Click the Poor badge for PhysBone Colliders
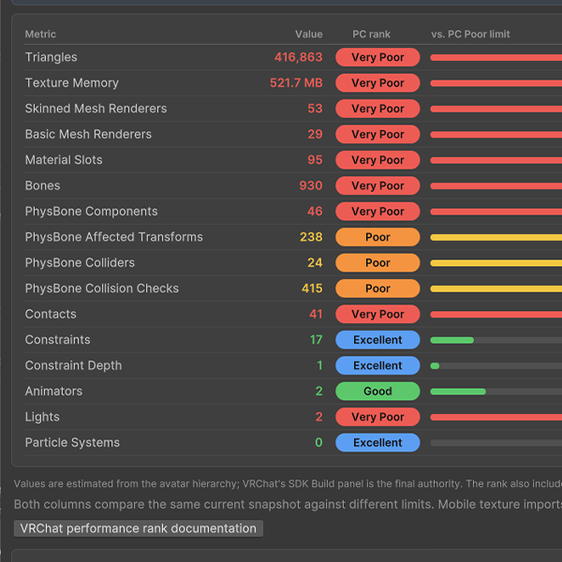The image size is (562, 562). (377, 262)
